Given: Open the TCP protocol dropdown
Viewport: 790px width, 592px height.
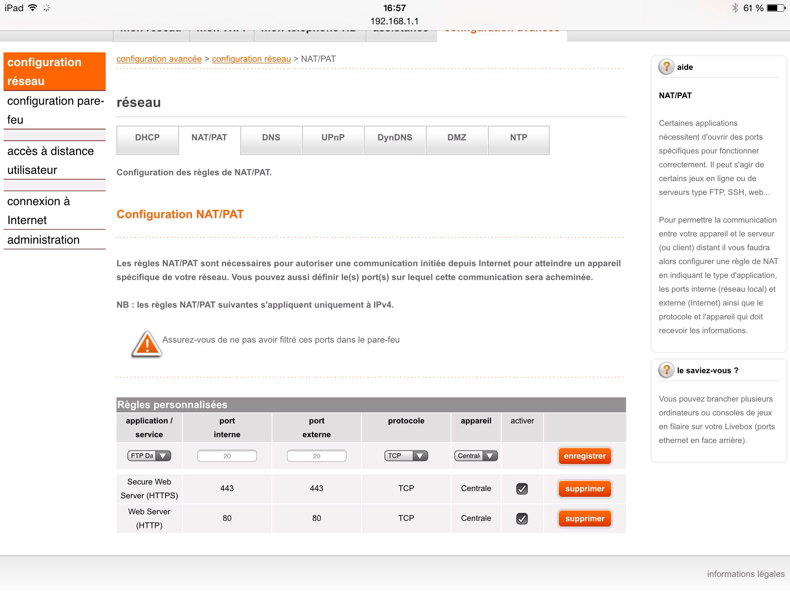Looking at the screenshot, I should click(406, 456).
